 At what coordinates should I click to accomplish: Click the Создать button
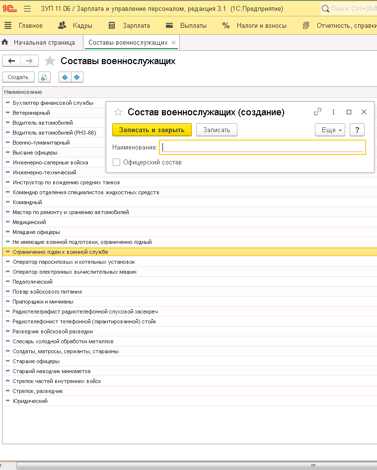tap(18, 78)
